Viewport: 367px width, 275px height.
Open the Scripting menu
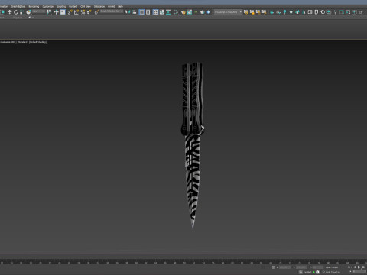coord(61,6)
